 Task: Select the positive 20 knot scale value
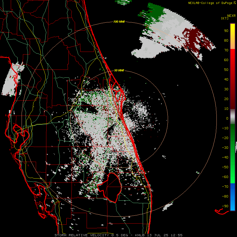tap(226, 99)
